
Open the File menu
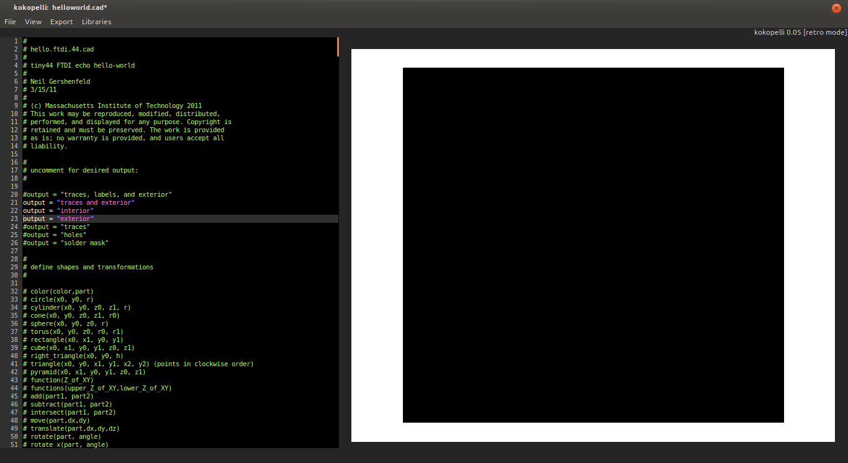point(10,22)
